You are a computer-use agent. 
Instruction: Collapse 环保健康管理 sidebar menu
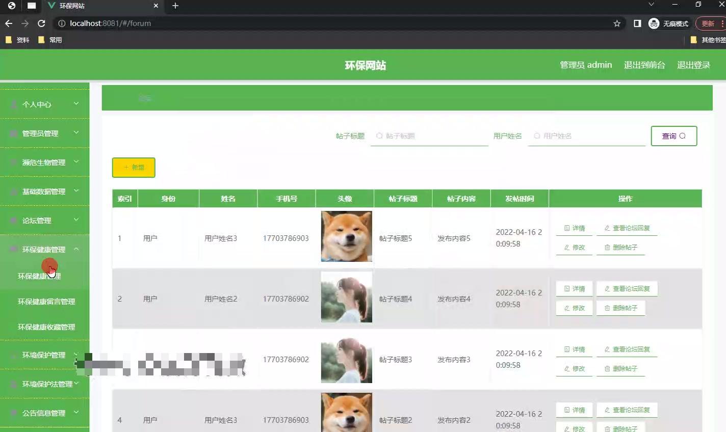click(45, 249)
